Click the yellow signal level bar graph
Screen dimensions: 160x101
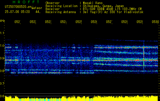point(81,98)
